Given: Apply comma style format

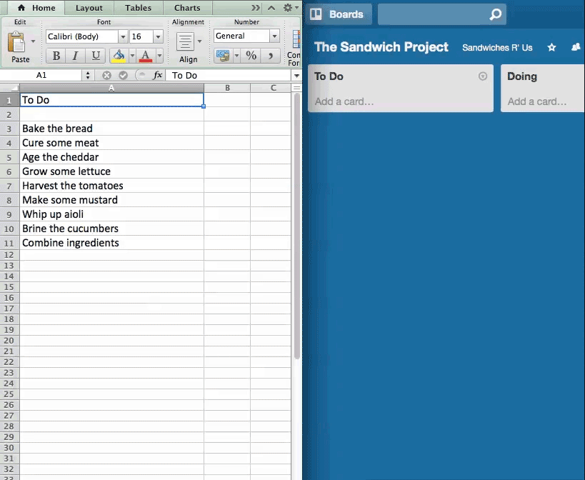Looking at the screenshot, I should coord(271,56).
